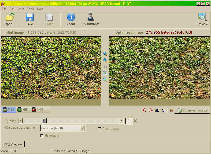Select JPEG output format
Image resolution: width=211 pixels, height=154 pixels.
coord(9,110)
